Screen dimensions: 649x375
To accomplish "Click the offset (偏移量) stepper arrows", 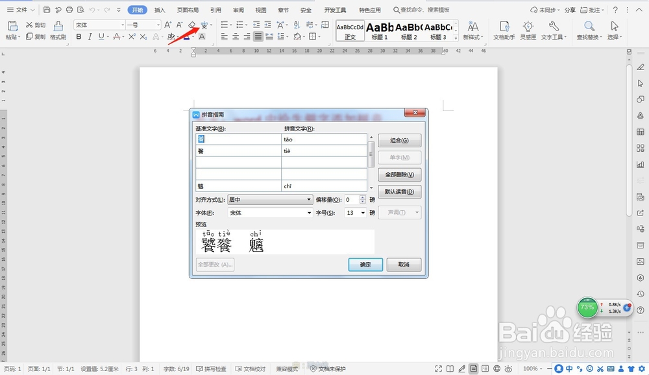I will click(363, 200).
